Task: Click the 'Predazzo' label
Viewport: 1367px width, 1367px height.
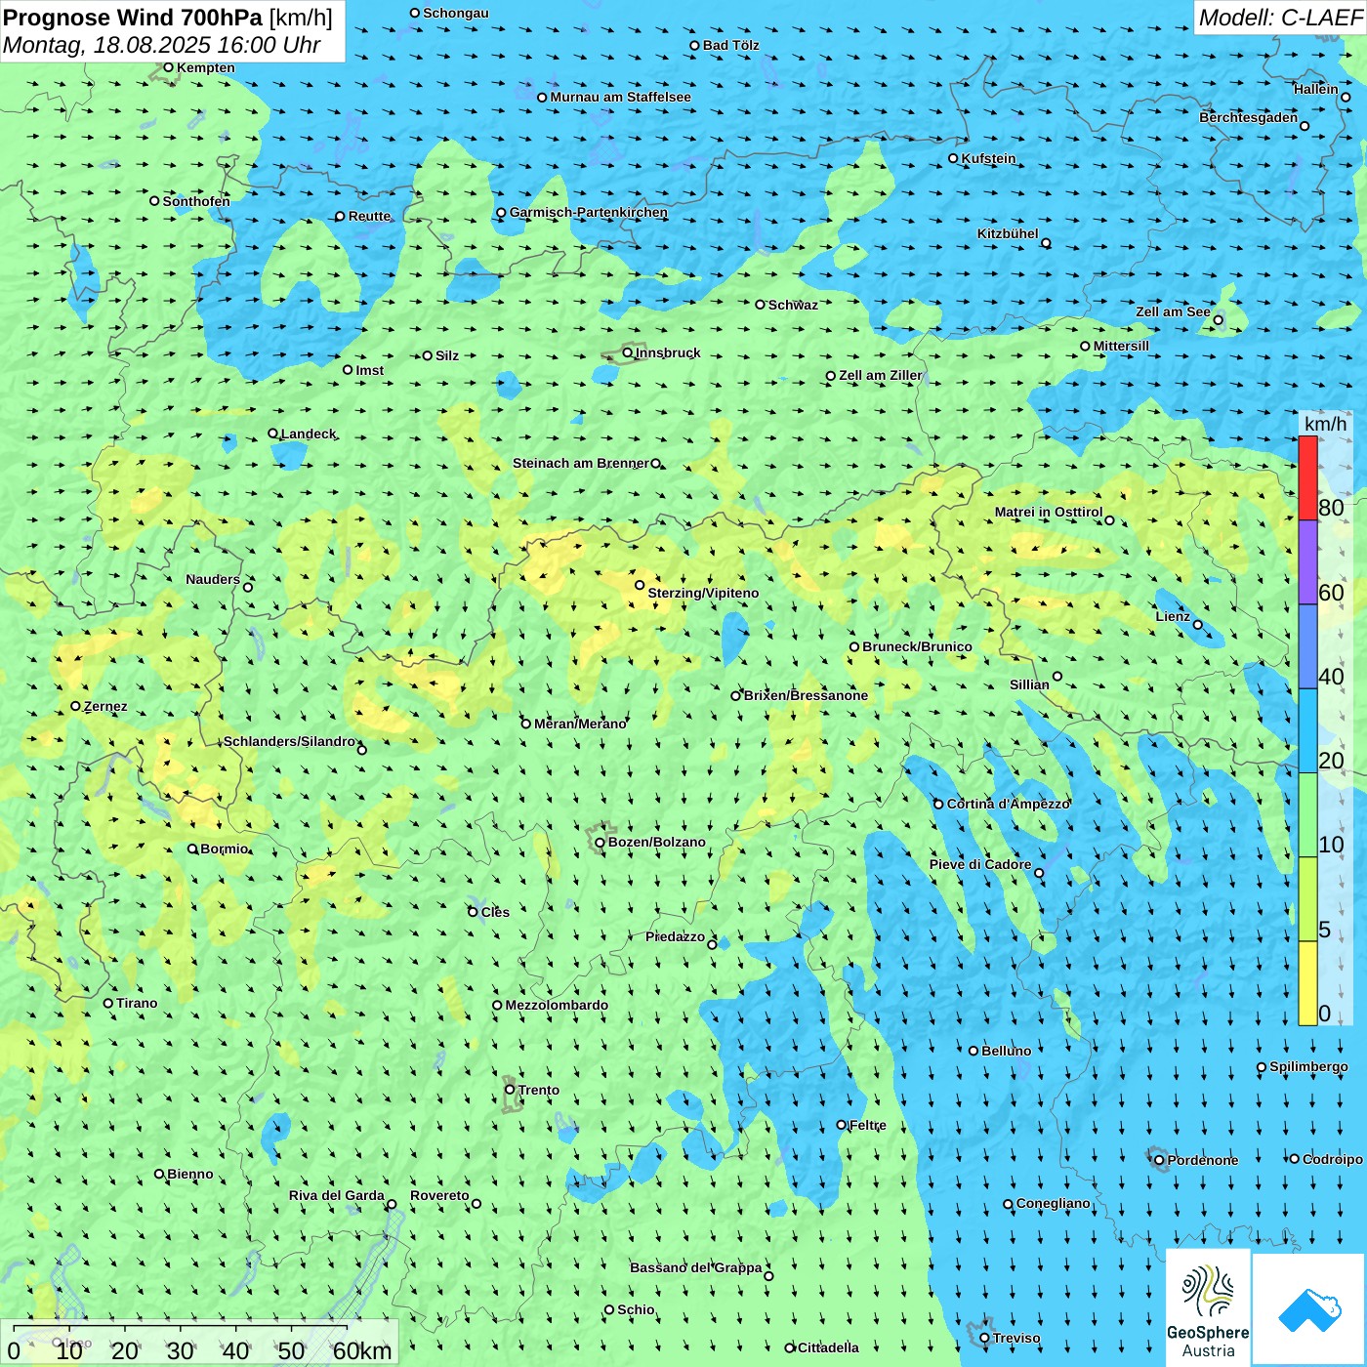Action: [676, 936]
